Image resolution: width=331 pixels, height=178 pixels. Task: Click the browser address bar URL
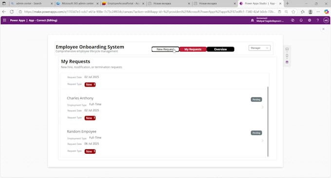click(x=149, y=12)
